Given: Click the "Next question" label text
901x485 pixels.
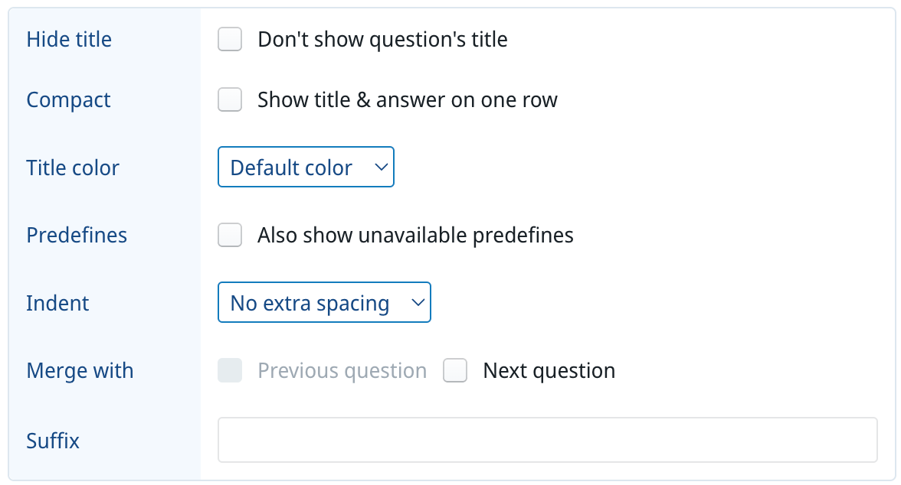Looking at the screenshot, I should click(549, 371).
